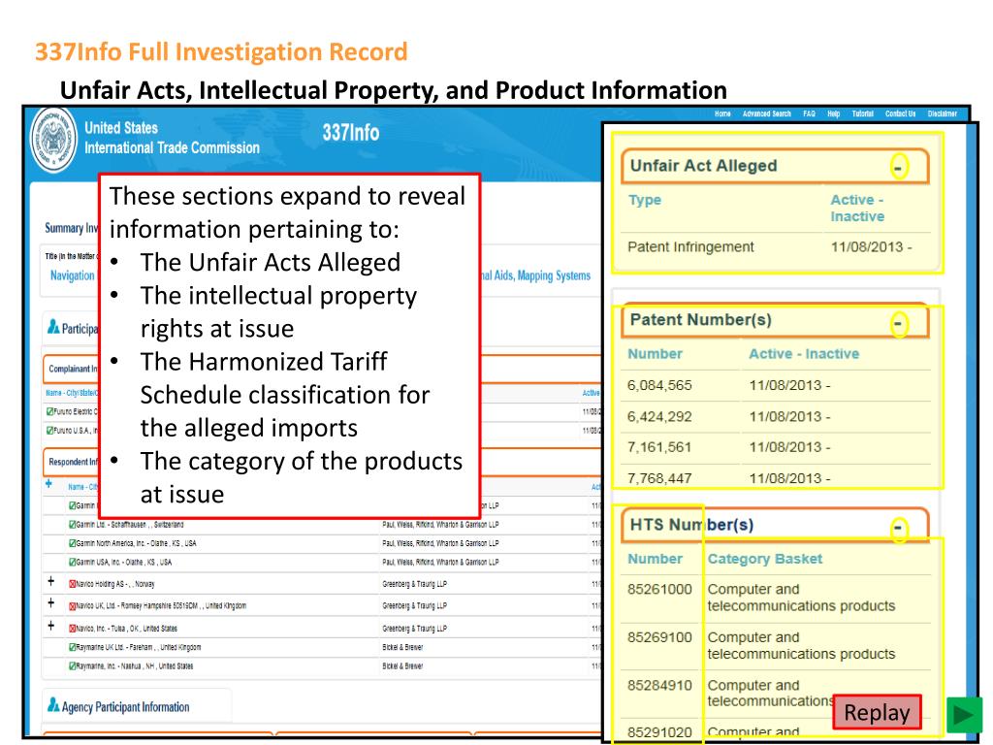Click Garmin USA, Inc. - Olathe row text
The height and width of the screenshot is (745, 993).
(124, 562)
